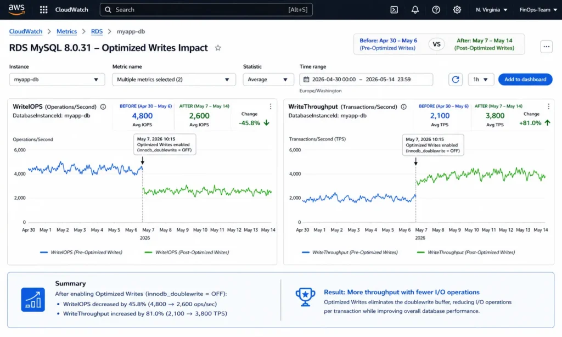
Task: Click the Summary heading
Action: point(71,283)
